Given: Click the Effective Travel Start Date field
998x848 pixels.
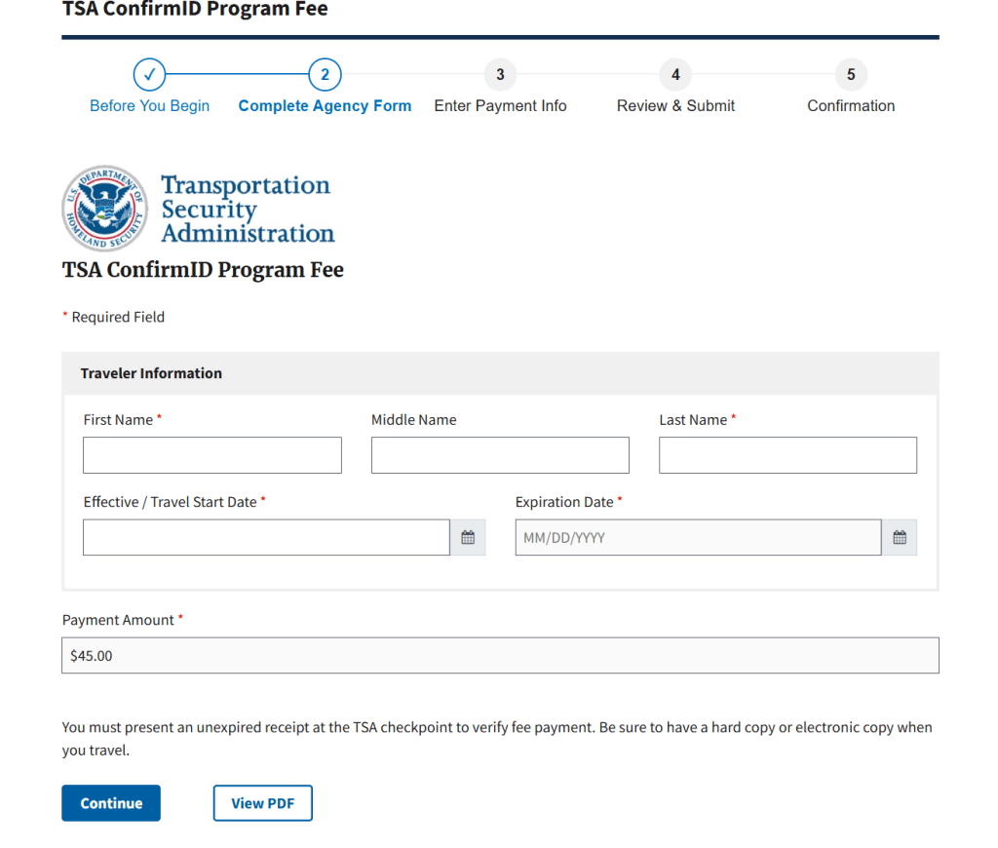Looking at the screenshot, I should tap(266, 537).
